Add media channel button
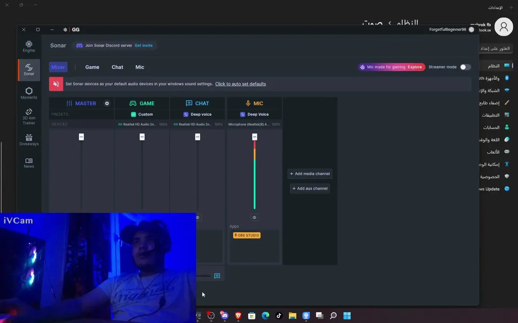518x323 pixels. click(x=310, y=174)
